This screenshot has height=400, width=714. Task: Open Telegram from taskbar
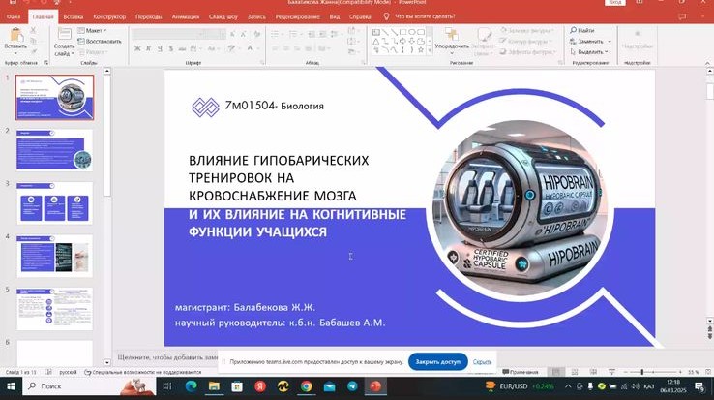(x=352, y=386)
